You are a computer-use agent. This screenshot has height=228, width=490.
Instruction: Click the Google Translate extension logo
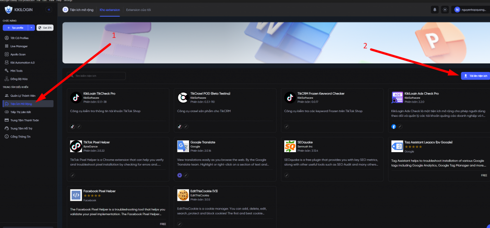183,146
